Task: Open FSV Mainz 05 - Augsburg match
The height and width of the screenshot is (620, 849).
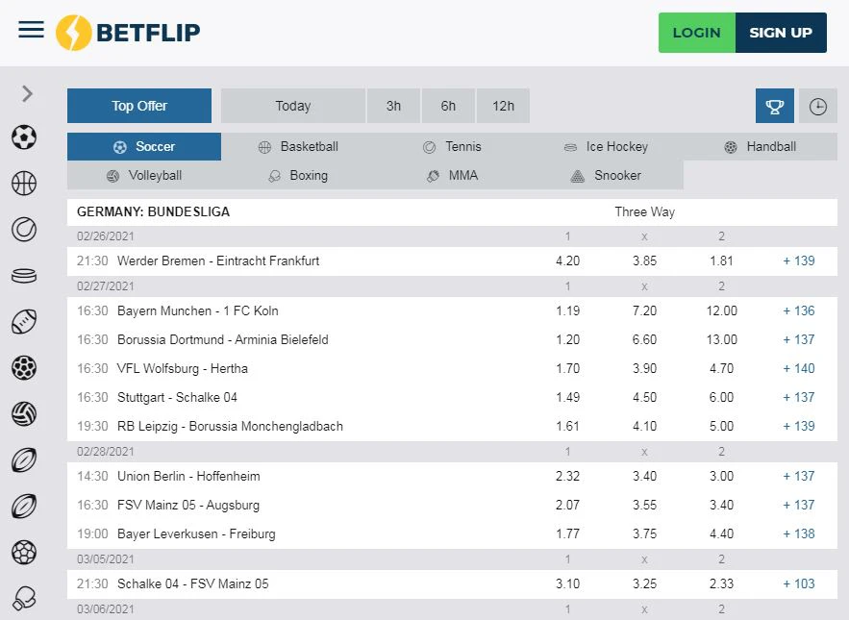Action: [188, 506]
